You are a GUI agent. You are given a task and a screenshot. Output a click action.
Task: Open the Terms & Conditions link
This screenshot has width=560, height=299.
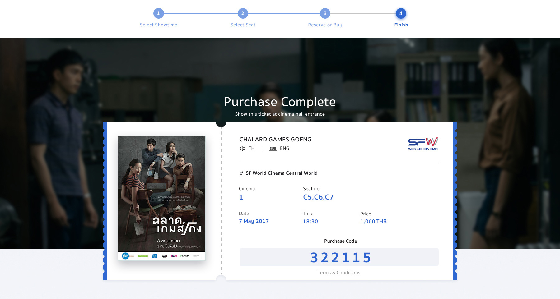tap(339, 273)
